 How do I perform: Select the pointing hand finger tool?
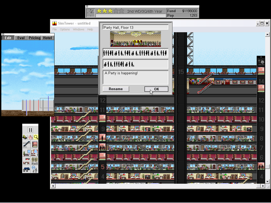pos(30,137)
